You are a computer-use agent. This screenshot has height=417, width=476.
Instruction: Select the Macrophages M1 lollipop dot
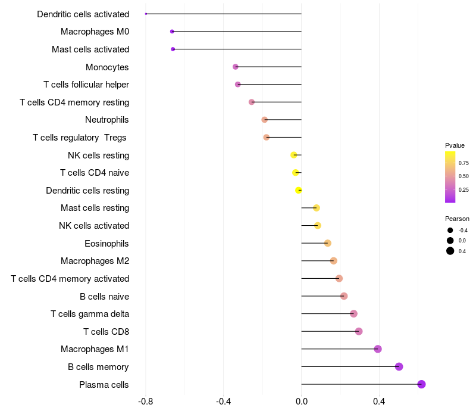(x=378, y=349)
